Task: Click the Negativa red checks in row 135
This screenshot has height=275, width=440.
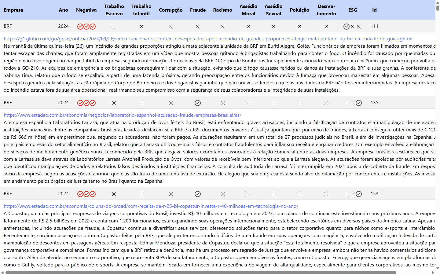Action: pyautogui.click(x=86, y=103)
